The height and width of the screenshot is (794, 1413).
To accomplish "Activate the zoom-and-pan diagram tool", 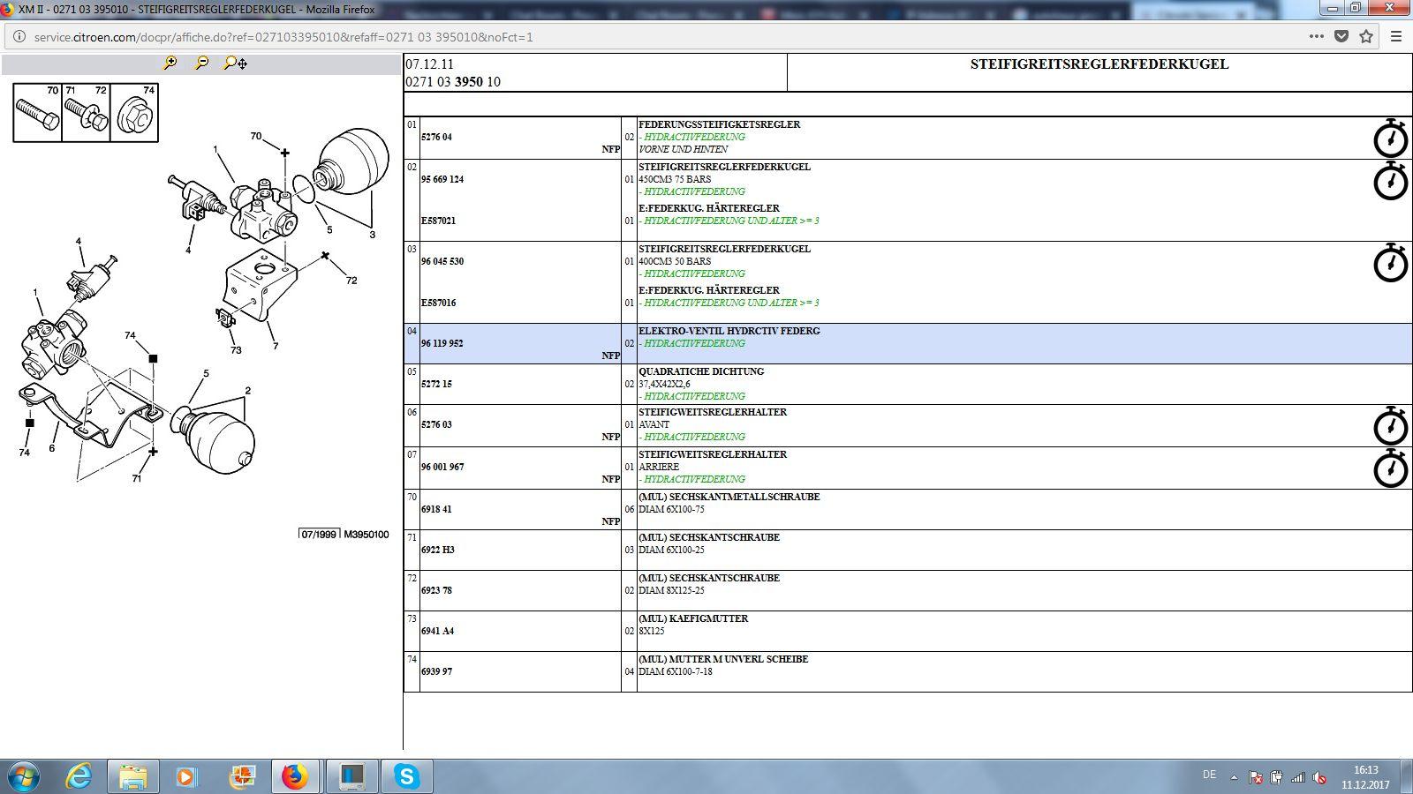I will coord(235,63).
